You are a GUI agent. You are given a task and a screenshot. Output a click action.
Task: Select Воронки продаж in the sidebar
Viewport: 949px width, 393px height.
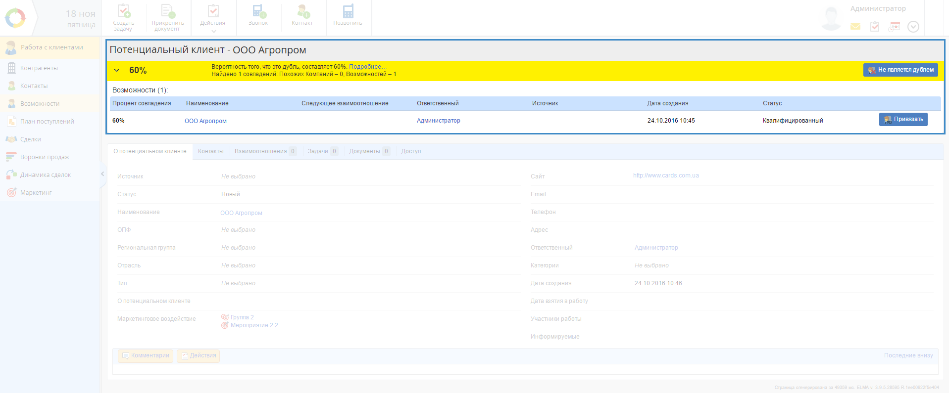[x=45, y=157]
